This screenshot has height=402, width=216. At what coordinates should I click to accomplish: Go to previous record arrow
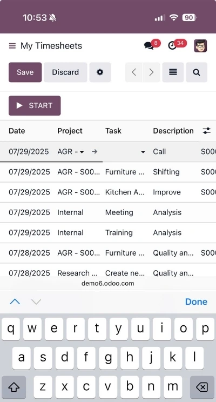coord(134,72)
